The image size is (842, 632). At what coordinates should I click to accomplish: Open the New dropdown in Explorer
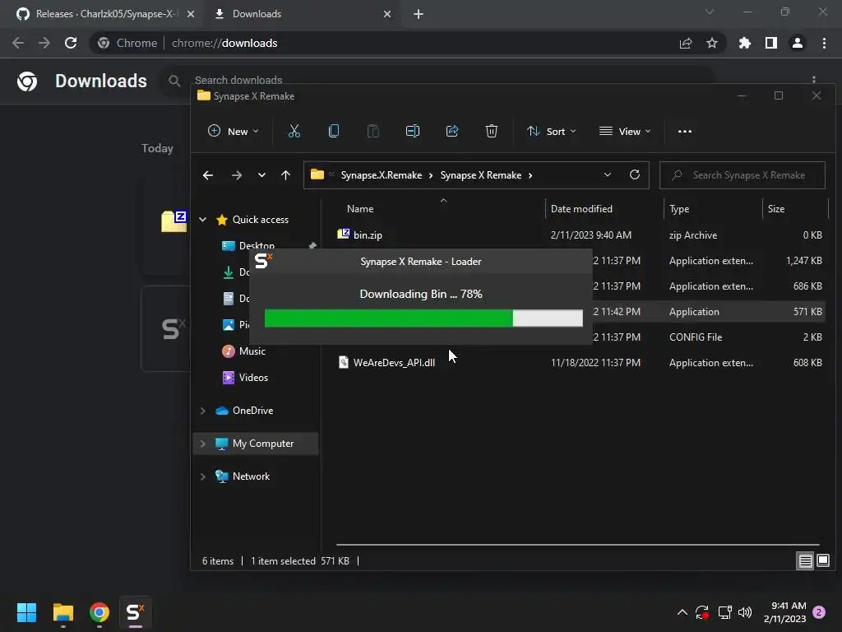tap(233, 131)
